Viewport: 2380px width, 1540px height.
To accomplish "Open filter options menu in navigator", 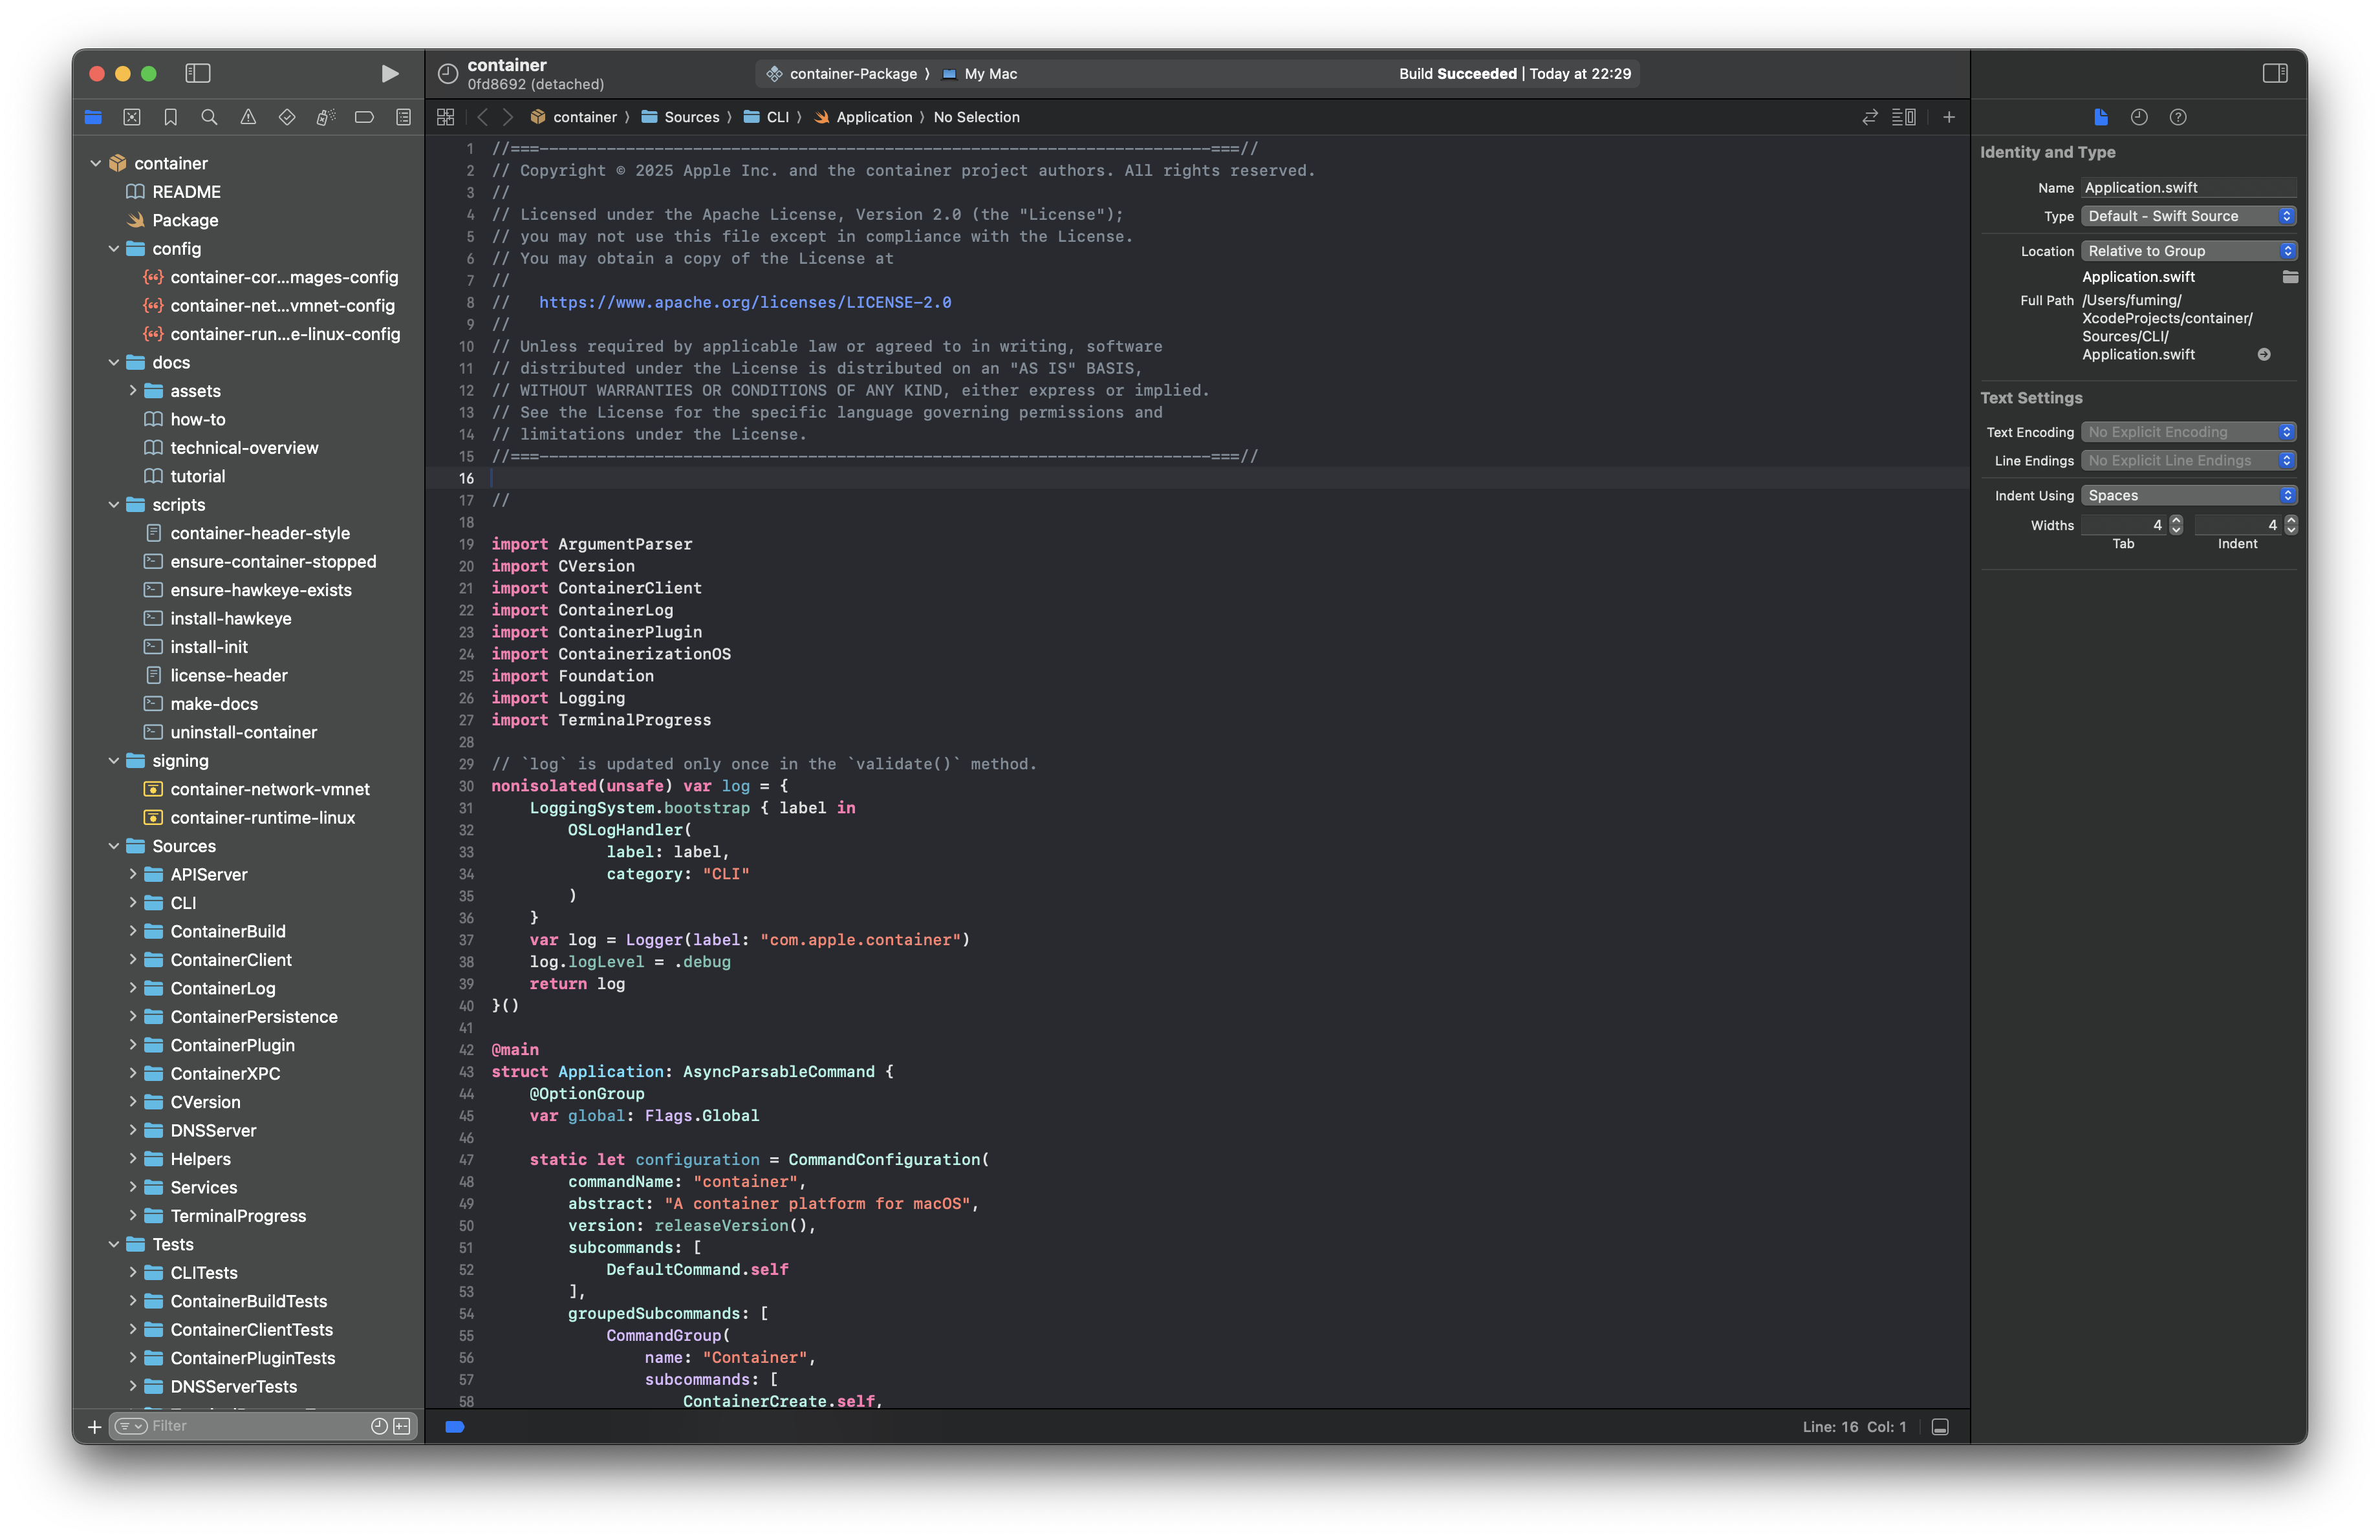I will (x=131, y=1426).
